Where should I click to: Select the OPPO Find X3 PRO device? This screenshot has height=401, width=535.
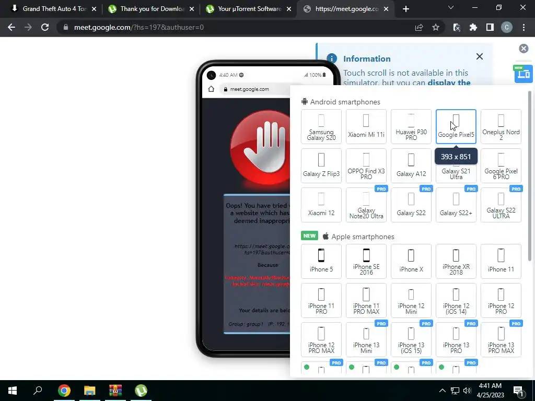pyautogui.click(x=366, y=166)
